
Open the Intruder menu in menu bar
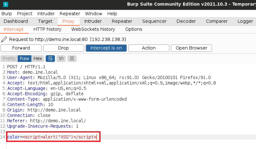46,13
